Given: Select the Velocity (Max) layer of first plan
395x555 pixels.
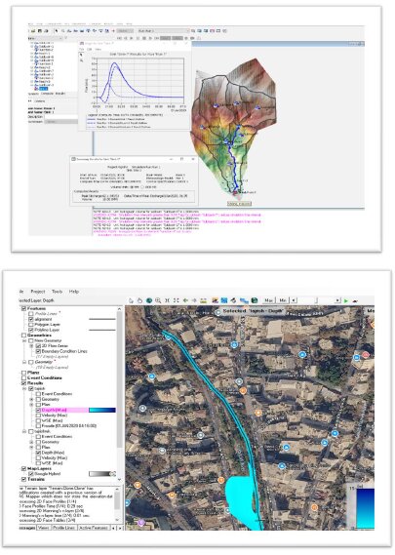Looking at the screenshot, I should point(55,416).
